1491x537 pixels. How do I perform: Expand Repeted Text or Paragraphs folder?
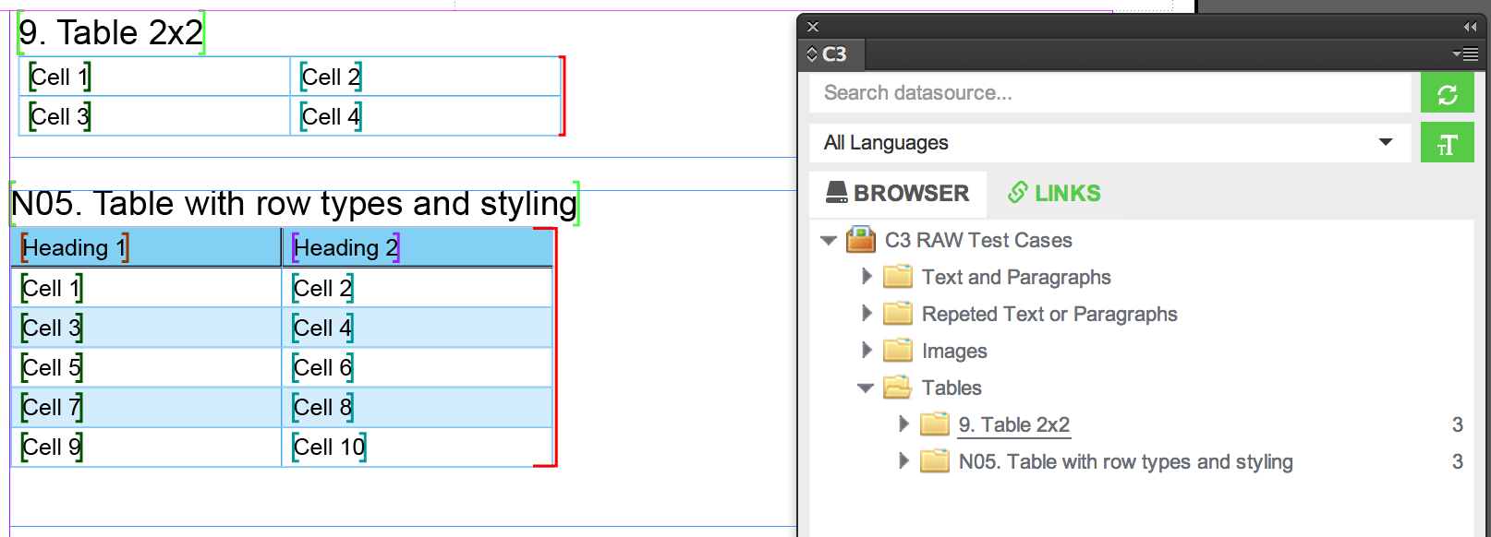pyautogui.click(x=867, y=313)
